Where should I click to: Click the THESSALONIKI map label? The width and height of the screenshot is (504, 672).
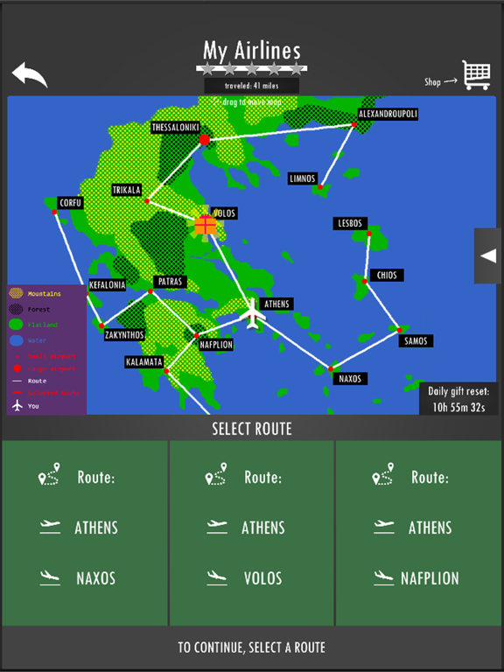tap(176, 128)
